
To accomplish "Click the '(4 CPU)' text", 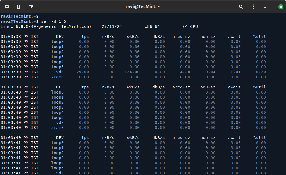I will pos(191,26).
